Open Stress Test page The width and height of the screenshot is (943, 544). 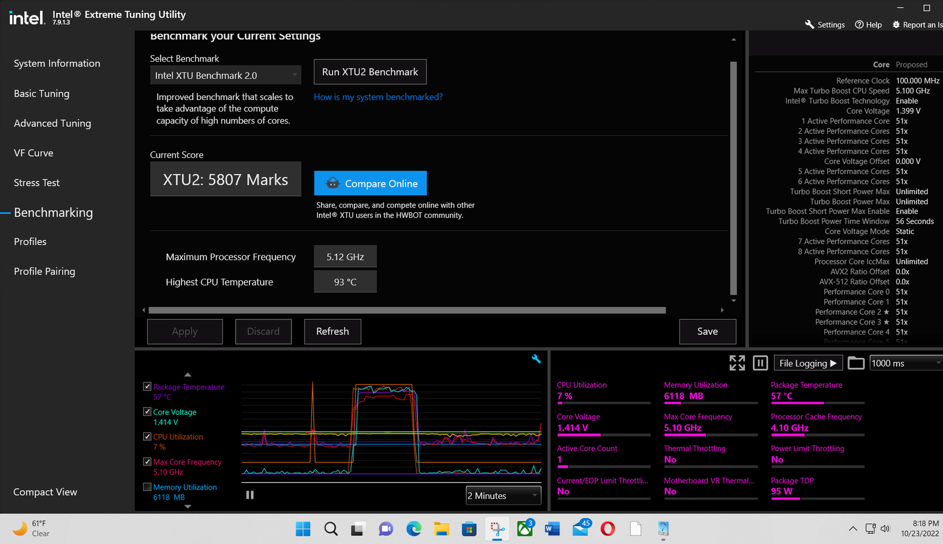tap(37, 183)
